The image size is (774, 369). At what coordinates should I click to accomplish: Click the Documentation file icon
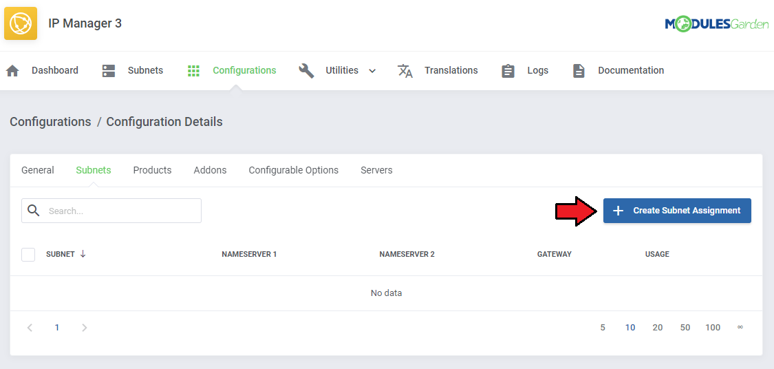[x=579, y=71]
